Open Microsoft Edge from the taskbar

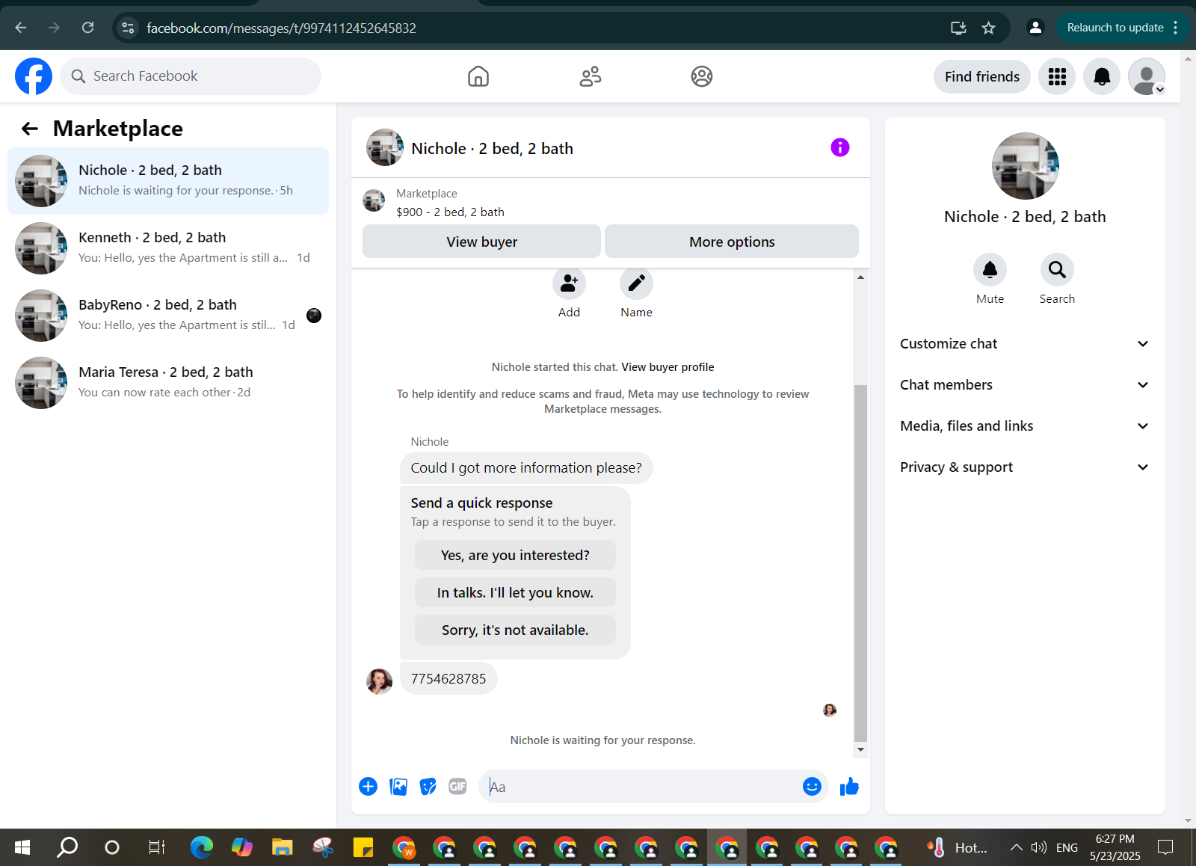click(201, 847)
